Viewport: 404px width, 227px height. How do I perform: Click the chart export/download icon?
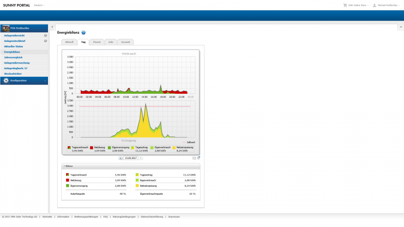(x=198, y=158)
